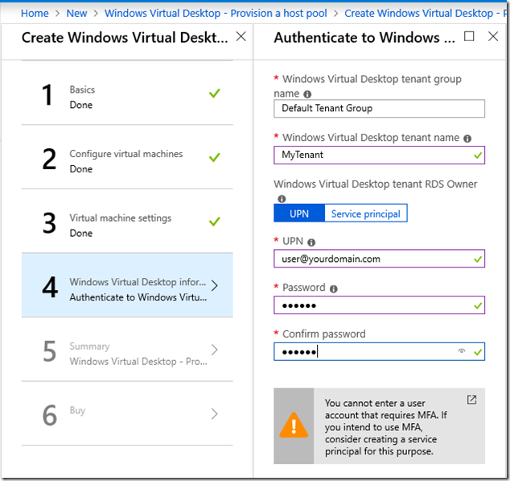Go to Home breadcrumb
510x481 pixels.
click(35, 14)
